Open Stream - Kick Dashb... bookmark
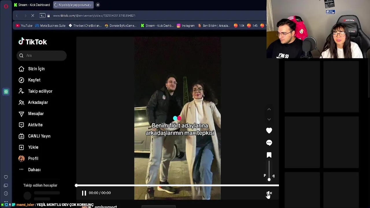370x208 pixels. 157,26
